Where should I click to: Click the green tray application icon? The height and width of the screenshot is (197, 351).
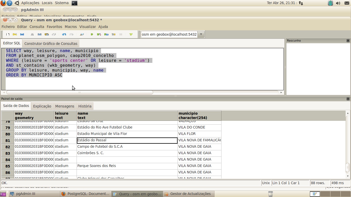(330, 3)
